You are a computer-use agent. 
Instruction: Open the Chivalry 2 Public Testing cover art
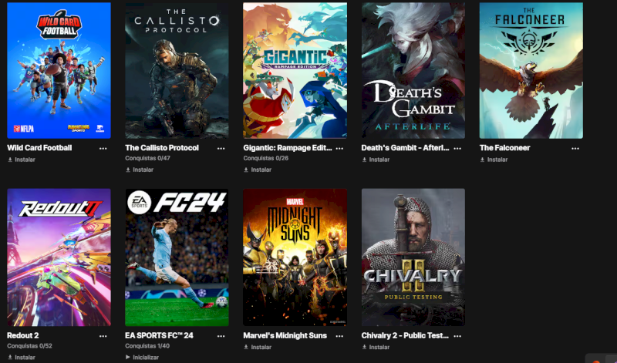[413, 257]
